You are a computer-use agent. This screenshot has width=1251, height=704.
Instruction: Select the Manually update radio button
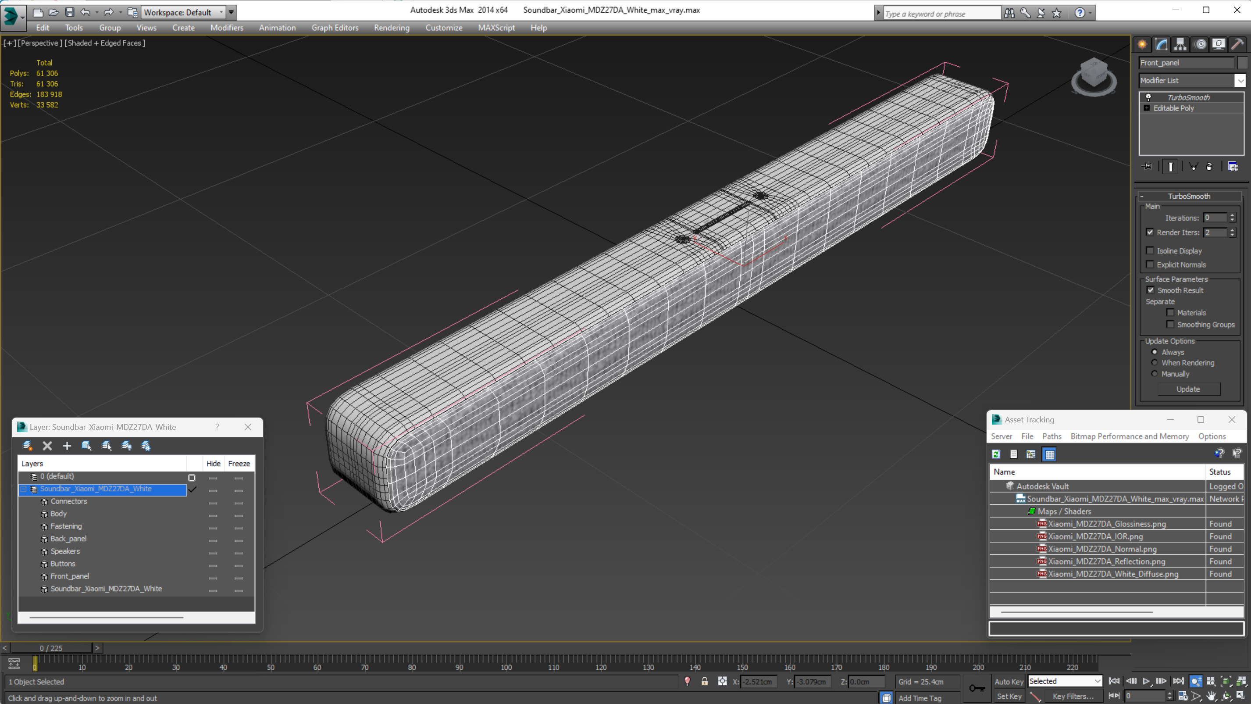pyautogui.click(x=1155, y=374)
